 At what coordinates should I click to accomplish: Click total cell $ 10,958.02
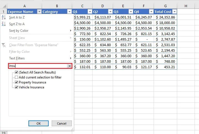pyautogui.click(x=165, y=28)
